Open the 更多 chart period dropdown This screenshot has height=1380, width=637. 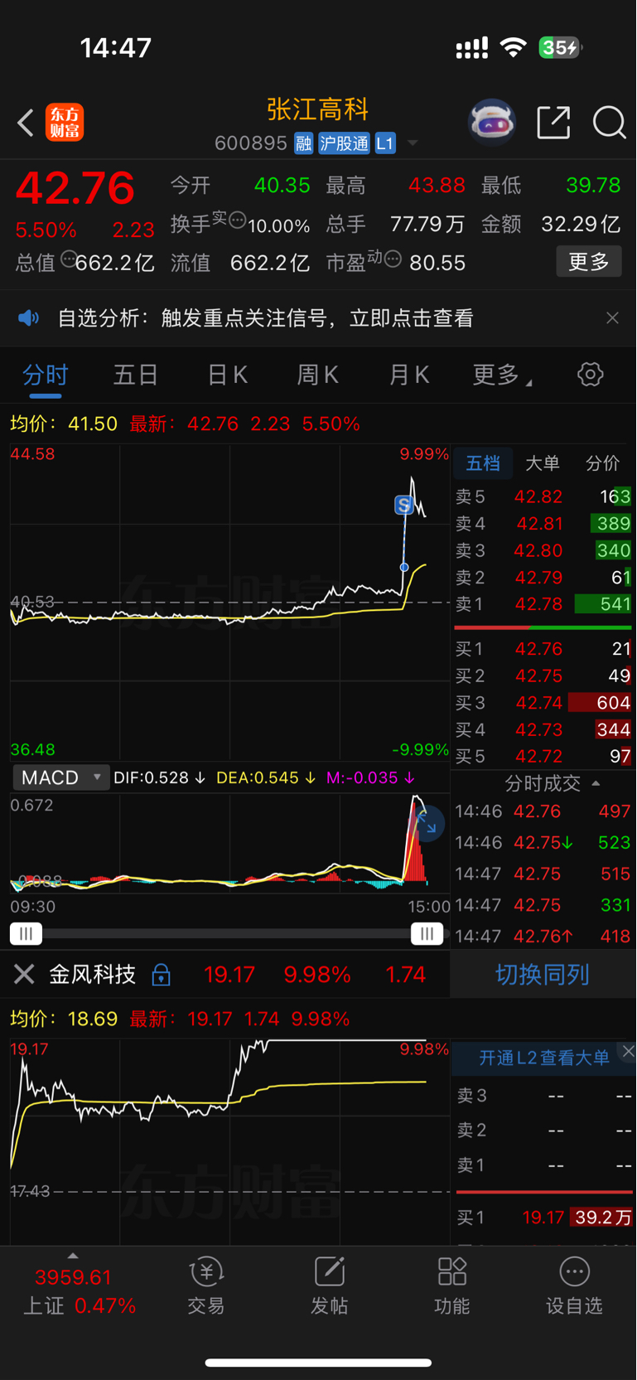[x=502, y=375]
